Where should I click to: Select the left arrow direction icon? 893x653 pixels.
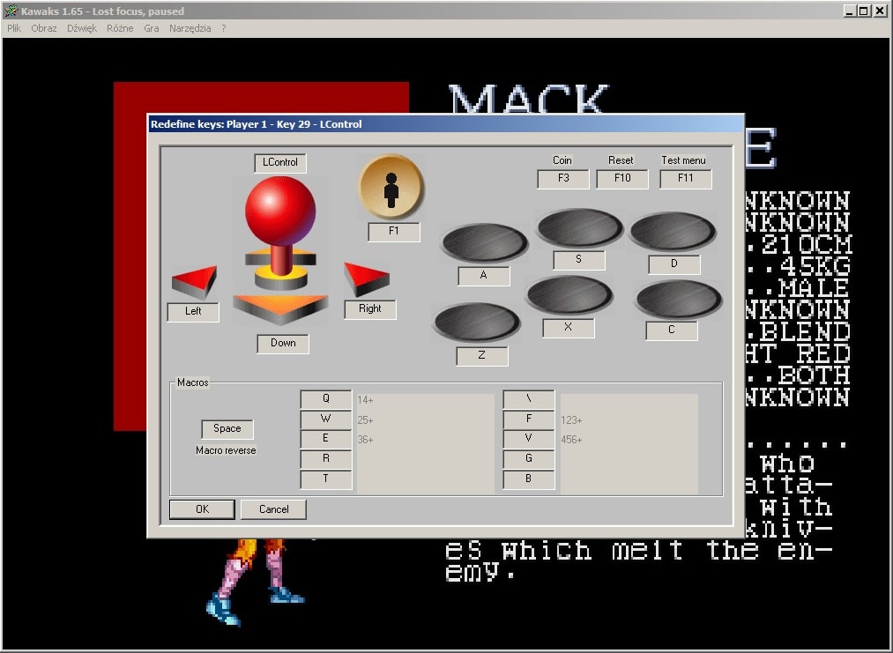pos(194,282)
